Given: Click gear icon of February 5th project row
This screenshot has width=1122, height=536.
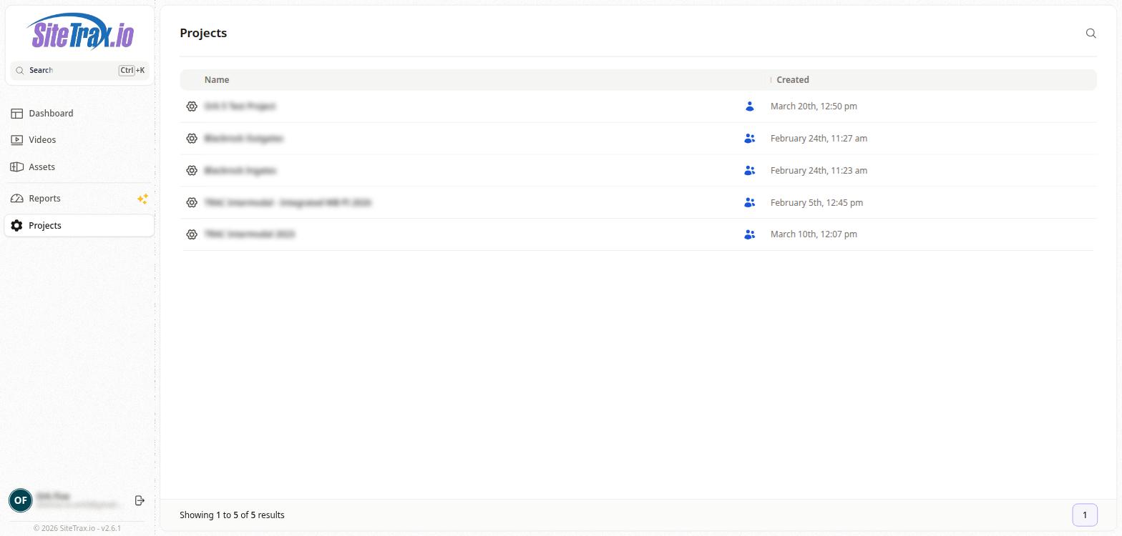Looking at the screenshot, I should point(192,203).
